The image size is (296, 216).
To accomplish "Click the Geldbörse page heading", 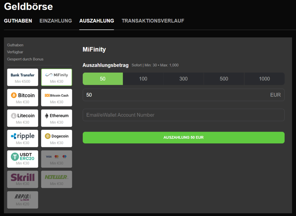I will pyautogui.click(x=28, y=6).
